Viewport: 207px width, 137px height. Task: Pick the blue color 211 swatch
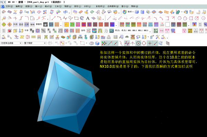[112, 24]
